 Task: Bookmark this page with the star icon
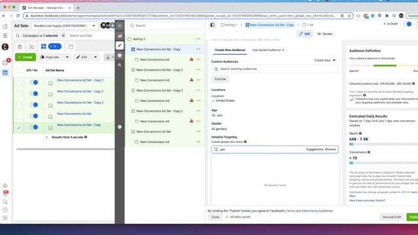coord(349,16)
